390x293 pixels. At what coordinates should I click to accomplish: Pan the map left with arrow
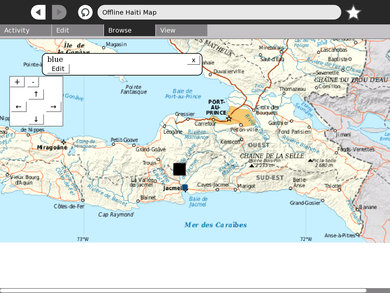19,106
